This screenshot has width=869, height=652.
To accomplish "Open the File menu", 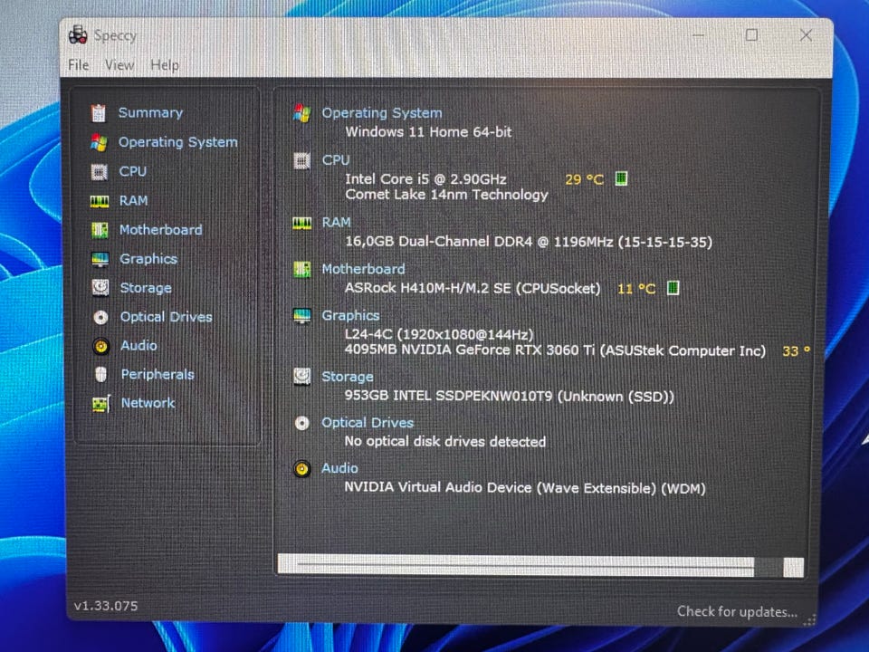I will (78, 65).
